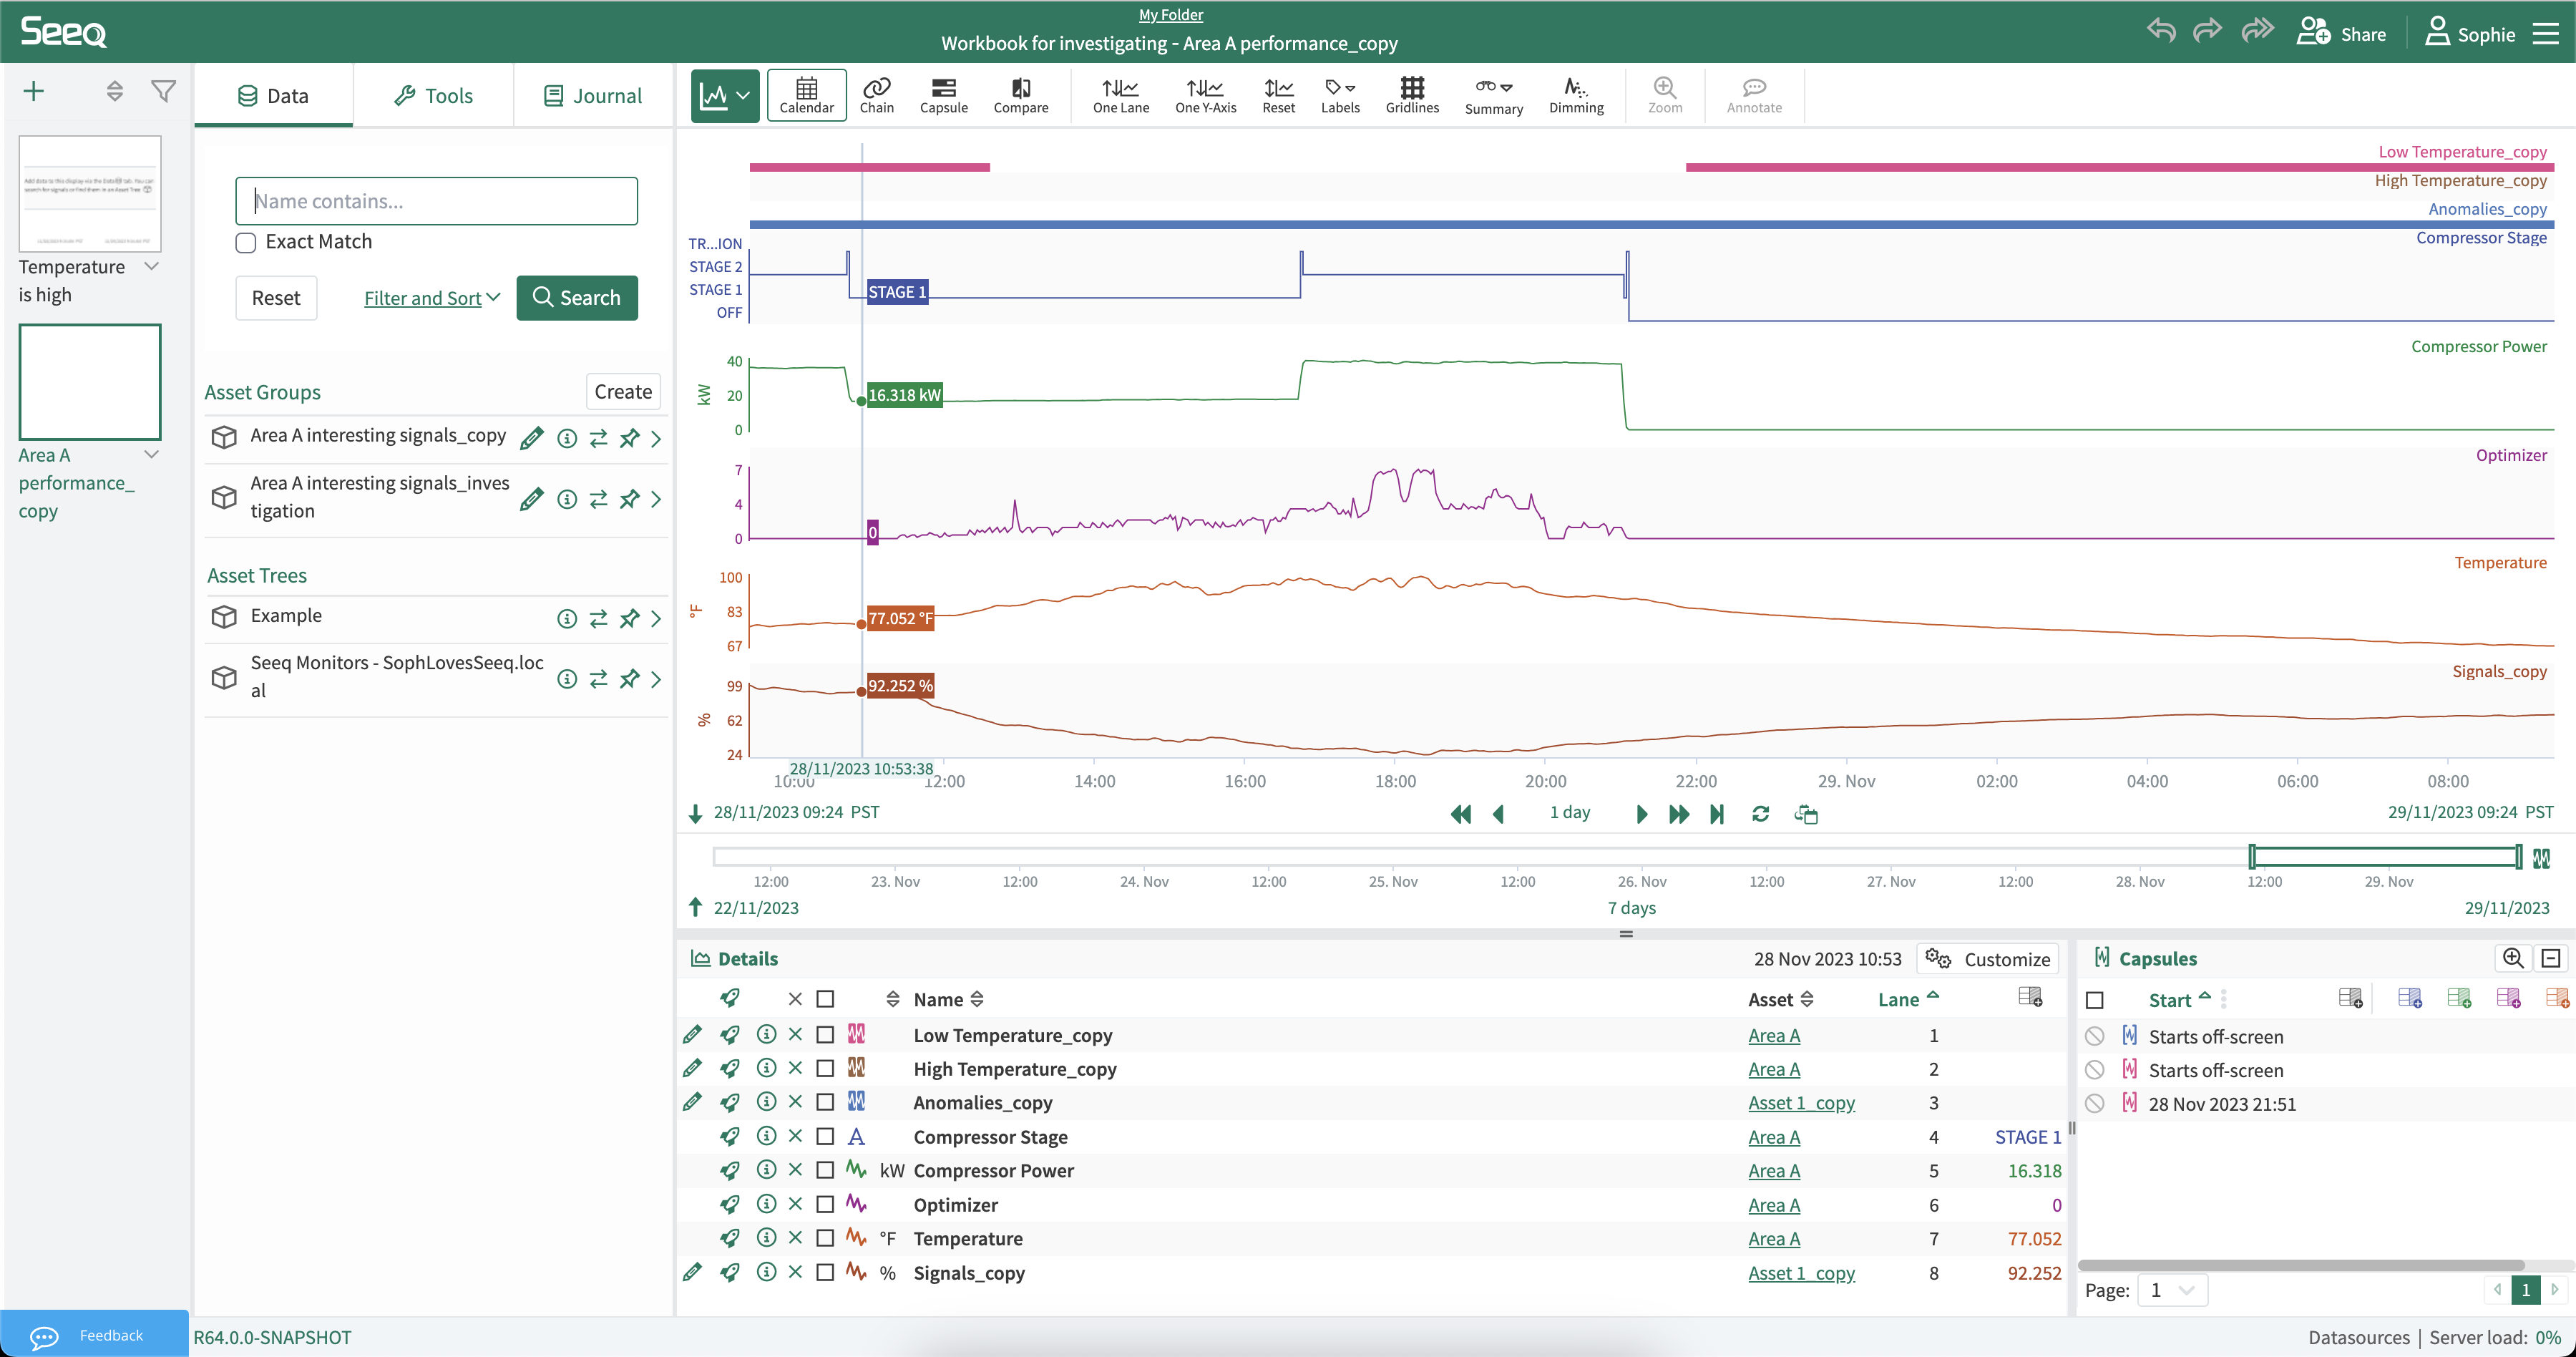The image size is (2576, 1357).
Task: Pin the Example asset tree
Action: pyautogui.click(x=629, y=619)
